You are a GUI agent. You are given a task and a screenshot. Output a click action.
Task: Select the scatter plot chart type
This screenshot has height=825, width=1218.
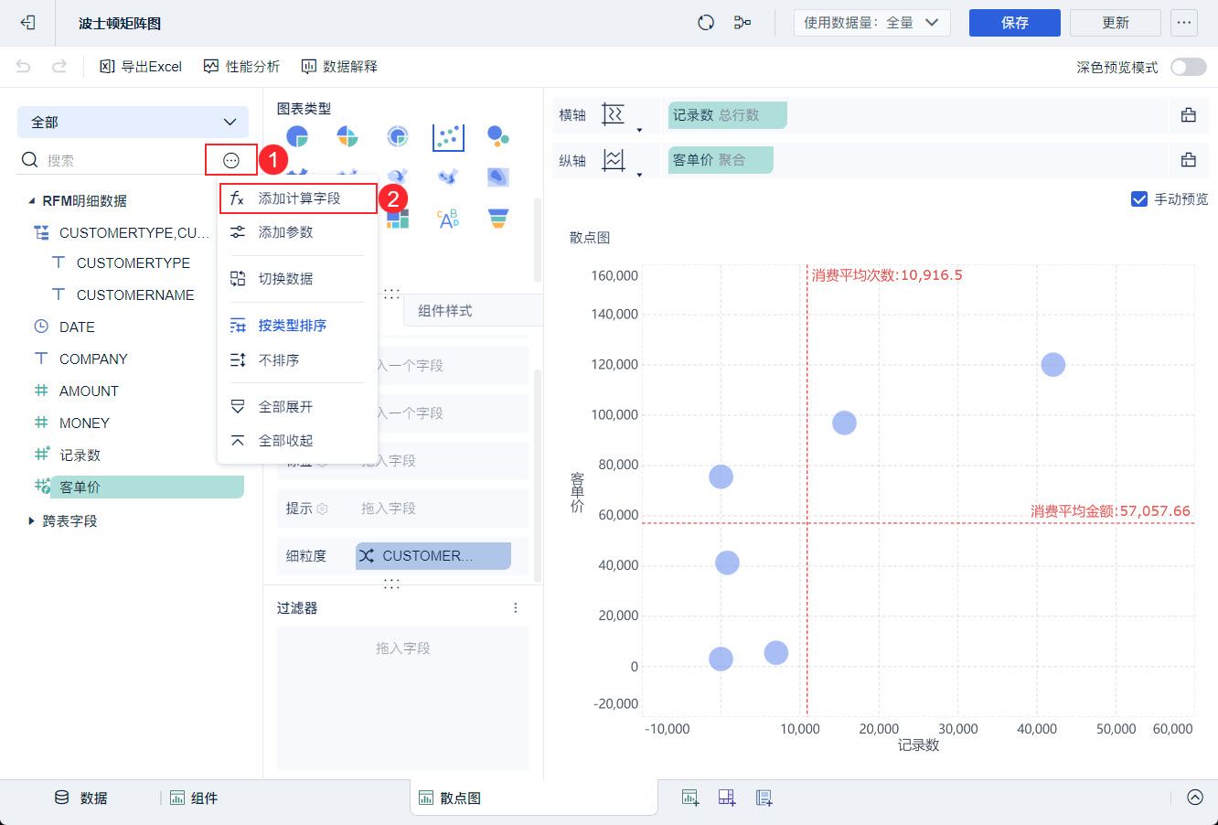(448, 137)
